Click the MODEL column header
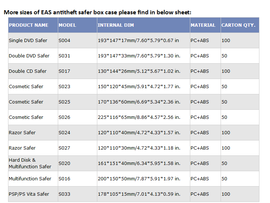Screen dimensions: 270x203 78,25
